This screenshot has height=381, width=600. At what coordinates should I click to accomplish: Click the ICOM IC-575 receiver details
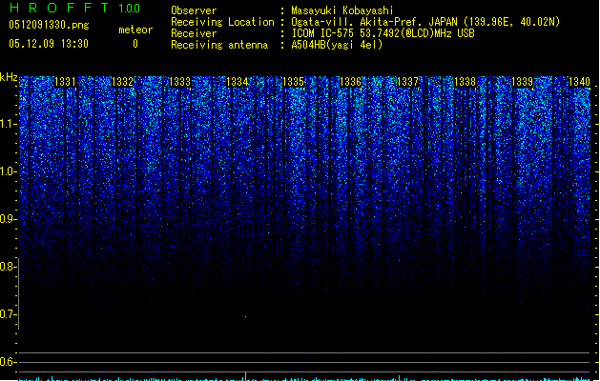coord(383,33)
